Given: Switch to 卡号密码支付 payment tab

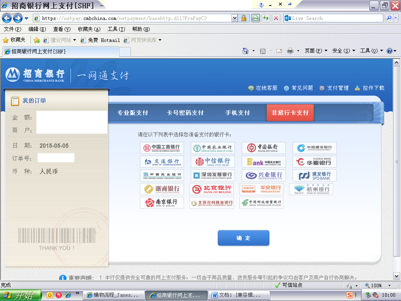Looking at the screenshot, I should [185, 113].
